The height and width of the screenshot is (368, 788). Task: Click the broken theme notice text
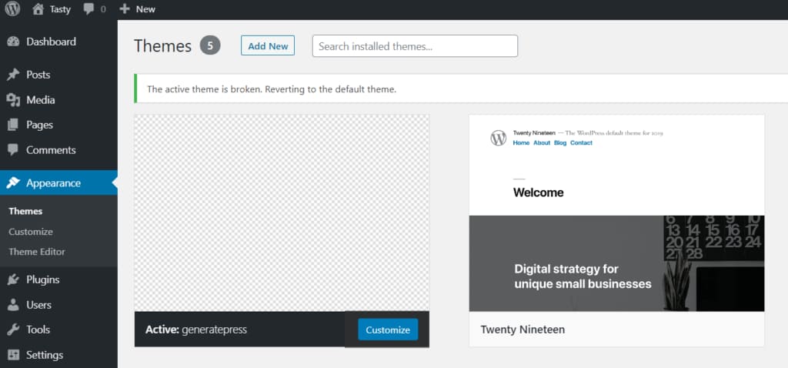[x=272, y=89]
